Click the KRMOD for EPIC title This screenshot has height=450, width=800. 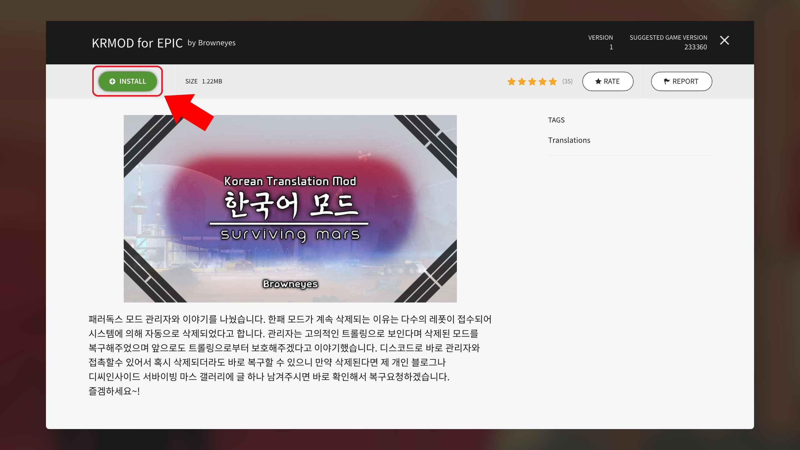click(137, 43)
